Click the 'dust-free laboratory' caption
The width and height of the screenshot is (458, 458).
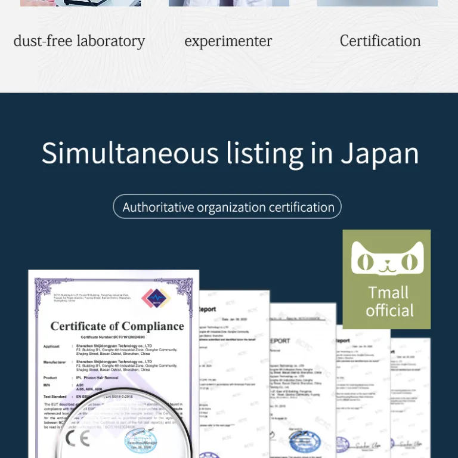click(x=79, y=41)
